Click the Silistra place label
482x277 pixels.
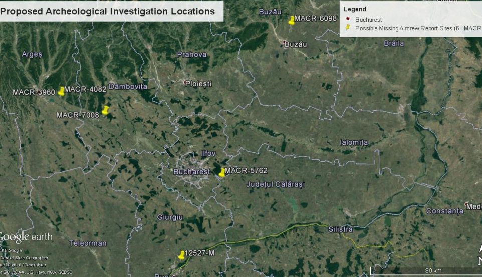[340, 229]
